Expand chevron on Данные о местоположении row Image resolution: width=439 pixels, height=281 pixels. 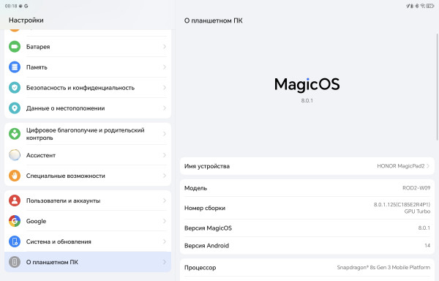[165, 108]
